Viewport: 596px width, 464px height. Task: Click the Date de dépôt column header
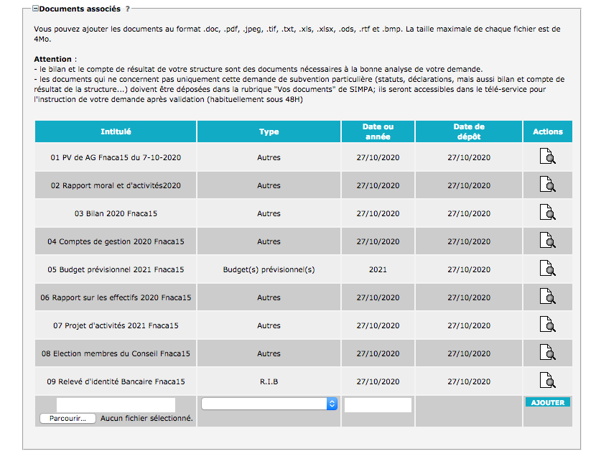click(x=468, y=131)
